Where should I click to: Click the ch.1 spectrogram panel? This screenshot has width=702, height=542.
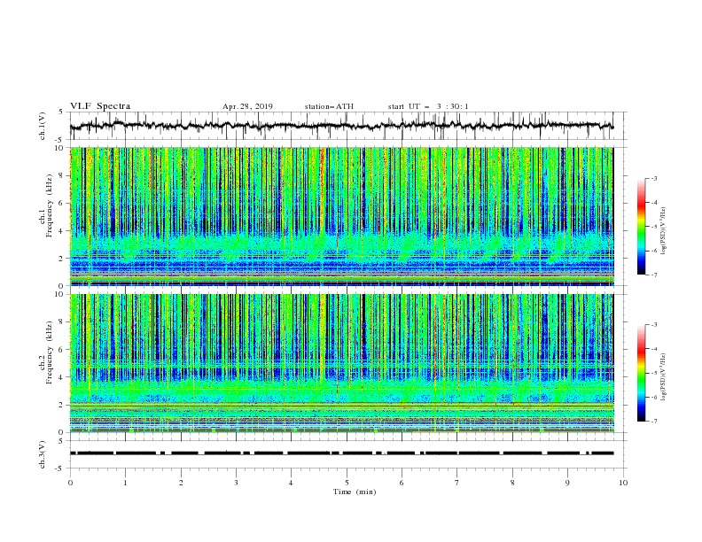(x=342, y=216)
